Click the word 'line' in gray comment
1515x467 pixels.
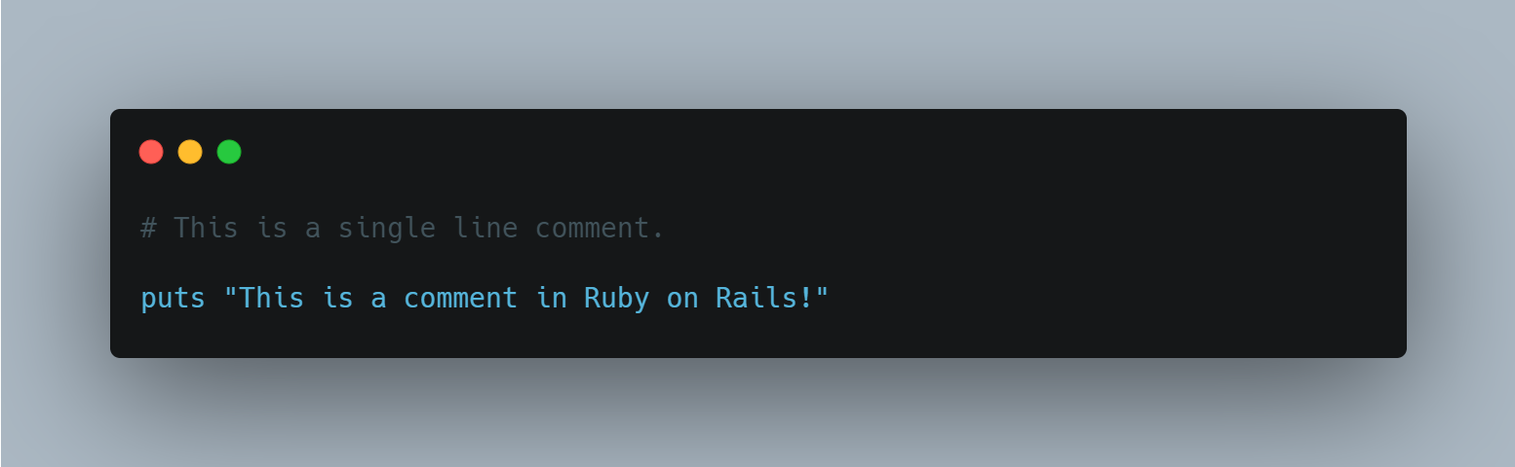tap(485, 229)
